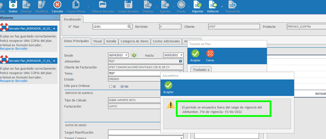
Task: Open the Categoría de ítems tab
Action: coord(134,41)
